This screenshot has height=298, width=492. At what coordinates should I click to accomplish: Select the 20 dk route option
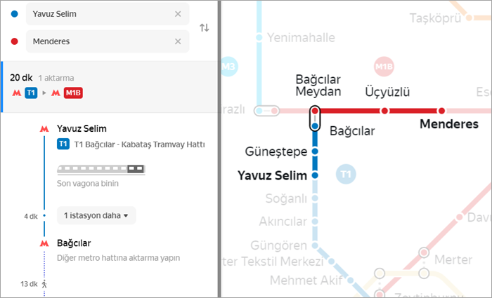click(109, 87)
